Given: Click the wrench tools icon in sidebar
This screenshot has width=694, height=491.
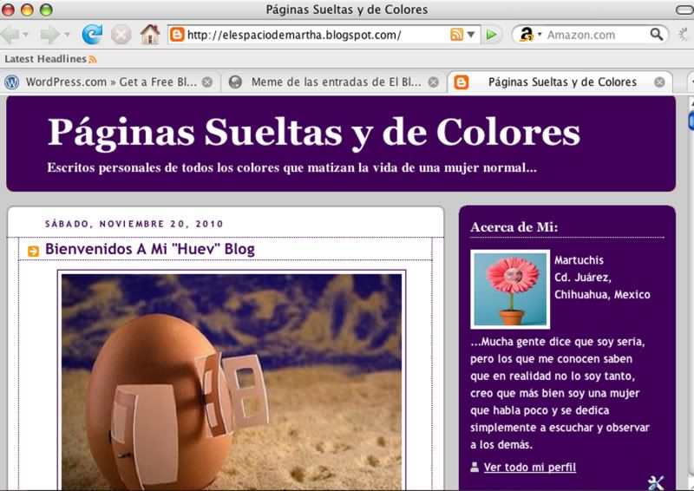Looking at the screenshot, I should (x=656, y=482).
